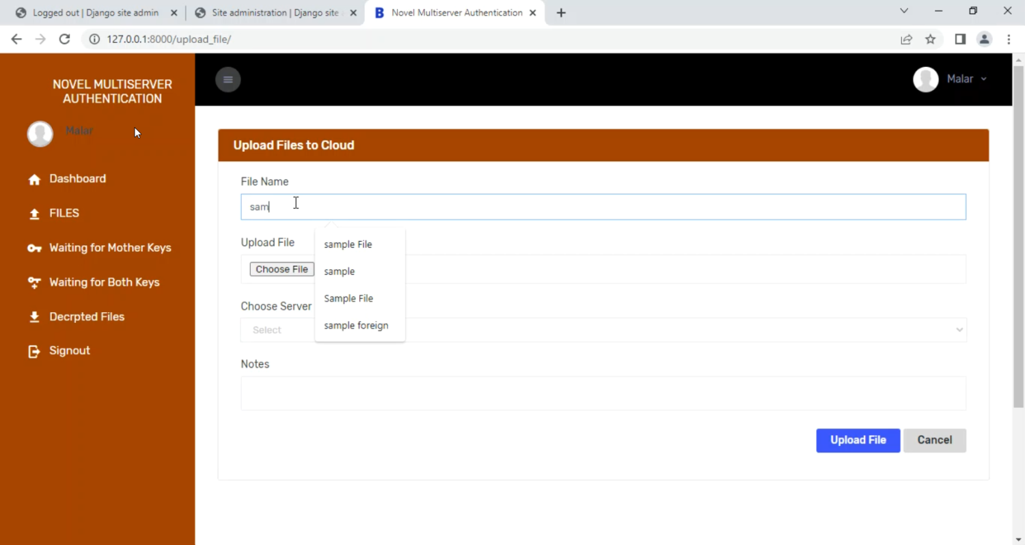Open Waiting for Mother Keys
1025x545 pixels.
pyautogui.click(x=110, y=248)
